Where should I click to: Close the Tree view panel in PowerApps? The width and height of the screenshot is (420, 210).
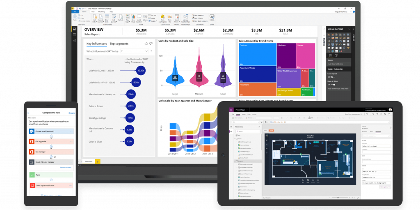(259, 127)
